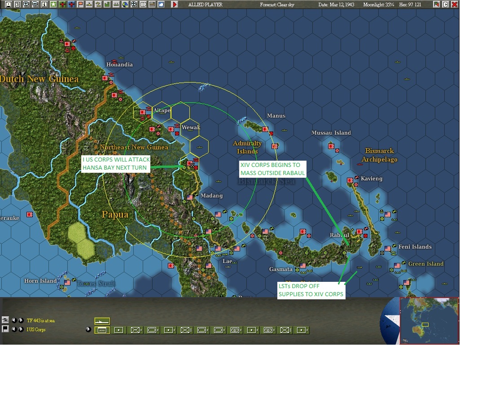Click the red plane on green background icon
486x403 pixels.
click(62, 4)
